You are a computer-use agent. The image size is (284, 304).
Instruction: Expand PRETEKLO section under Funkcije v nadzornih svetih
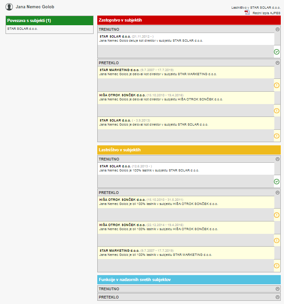click(x=277, y=297)
